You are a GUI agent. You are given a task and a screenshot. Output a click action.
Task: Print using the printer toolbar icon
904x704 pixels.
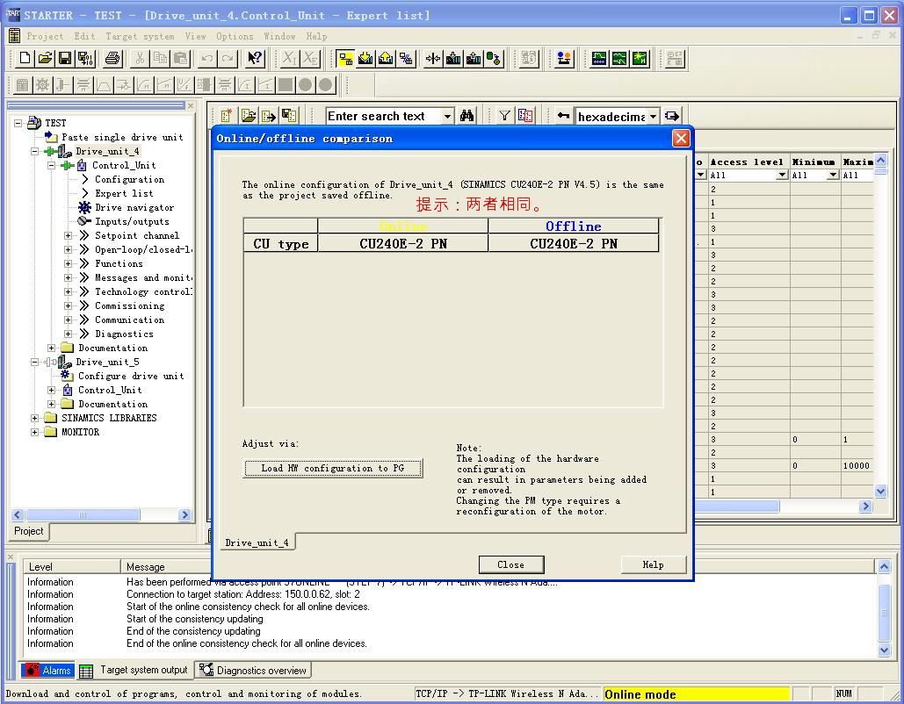pyautogui.click(x=112, y=58)
